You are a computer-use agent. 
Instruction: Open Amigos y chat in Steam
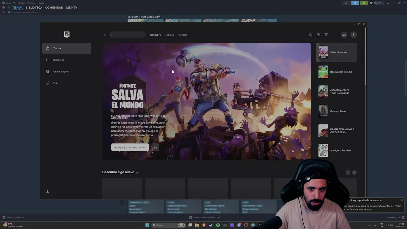[x=396, y=218]
